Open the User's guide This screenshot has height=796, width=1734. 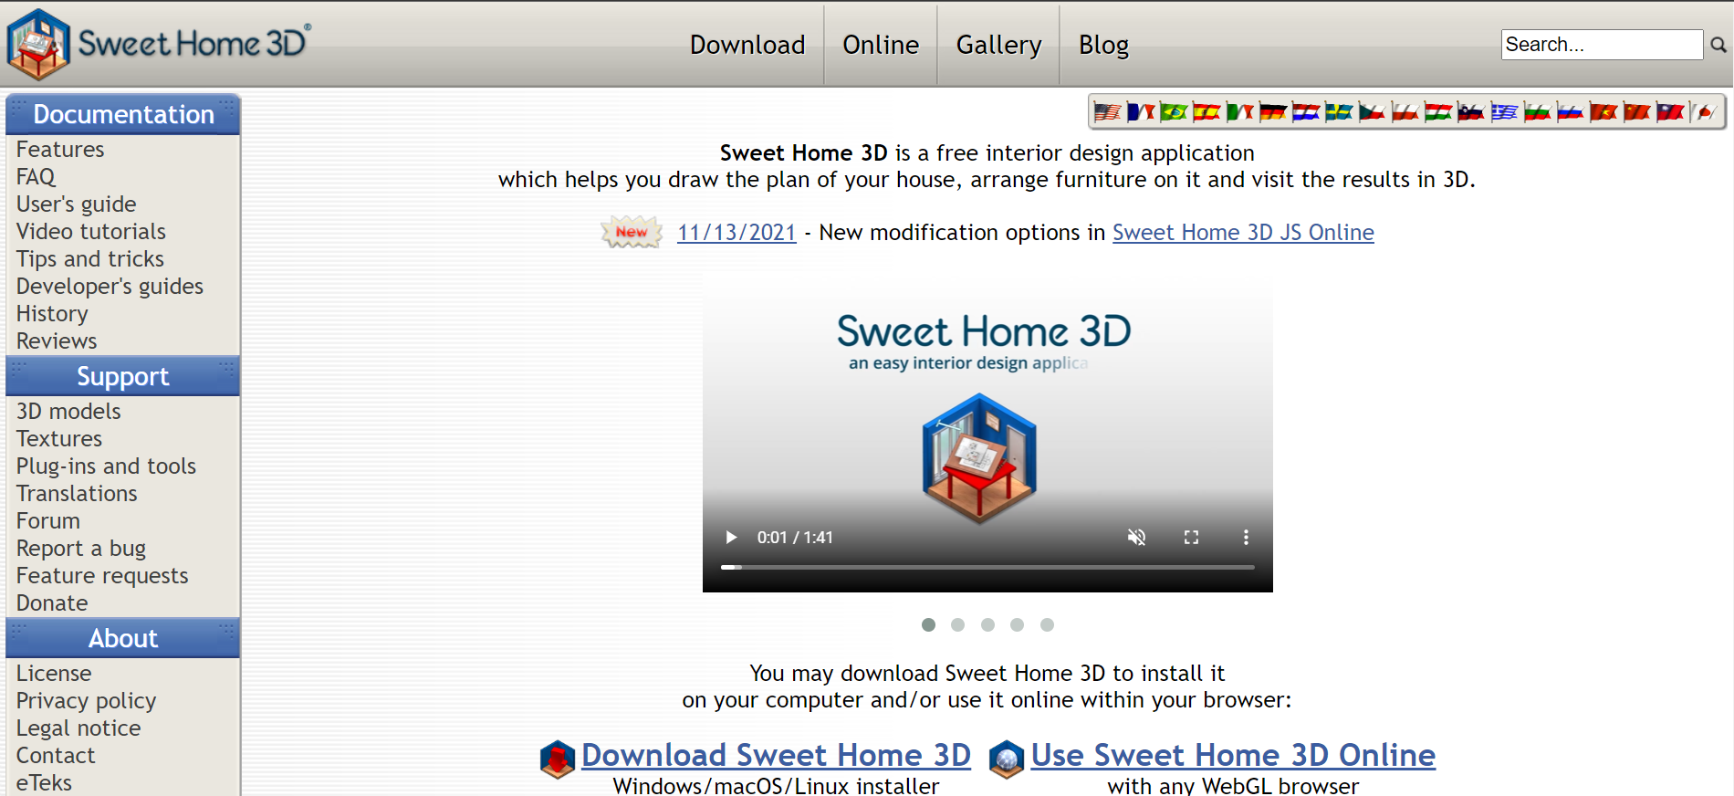coord(77,204)
